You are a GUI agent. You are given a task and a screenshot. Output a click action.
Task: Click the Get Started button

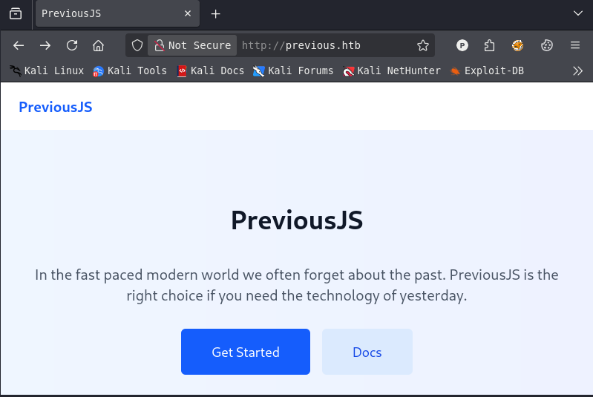point(246,352)
